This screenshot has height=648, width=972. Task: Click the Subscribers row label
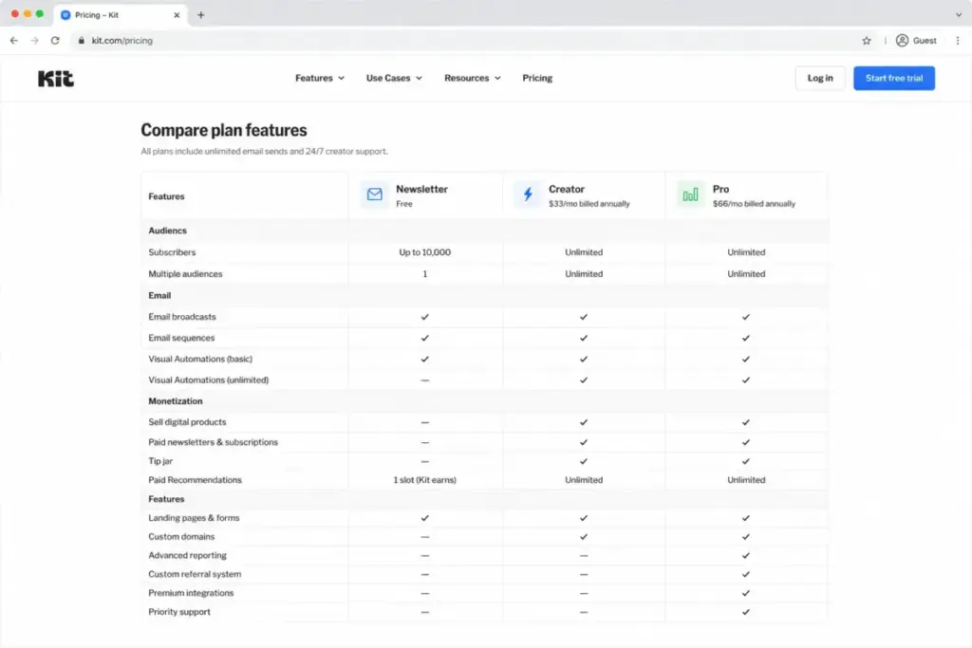pos(172,252)
